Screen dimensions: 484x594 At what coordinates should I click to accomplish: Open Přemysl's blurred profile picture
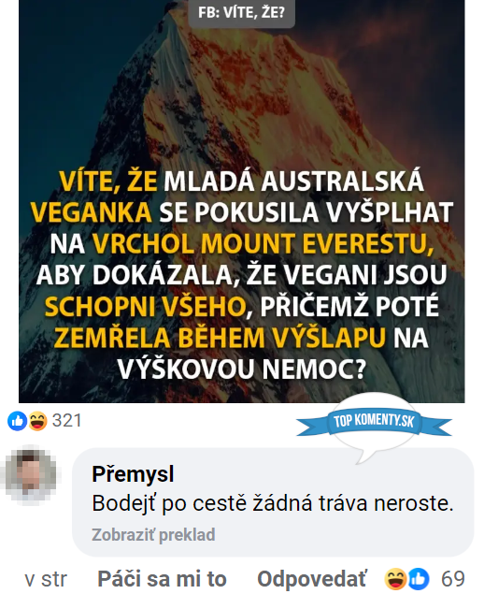coord(31,472)
